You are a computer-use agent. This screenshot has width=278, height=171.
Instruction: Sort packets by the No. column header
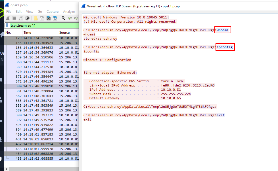click(x=13, y=33)
